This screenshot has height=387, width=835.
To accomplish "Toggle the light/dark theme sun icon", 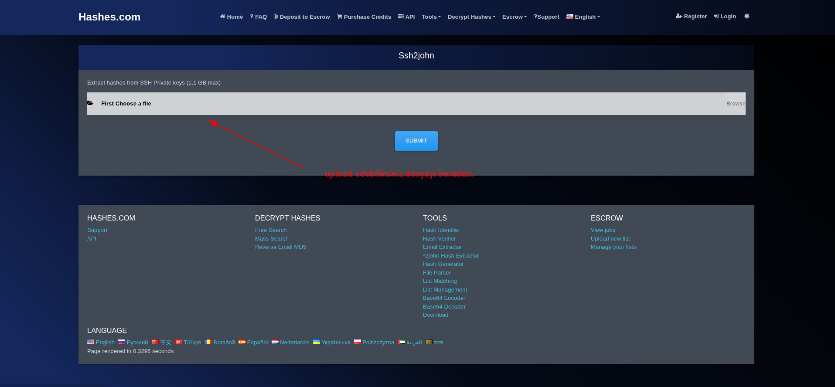I will point(747,16).
